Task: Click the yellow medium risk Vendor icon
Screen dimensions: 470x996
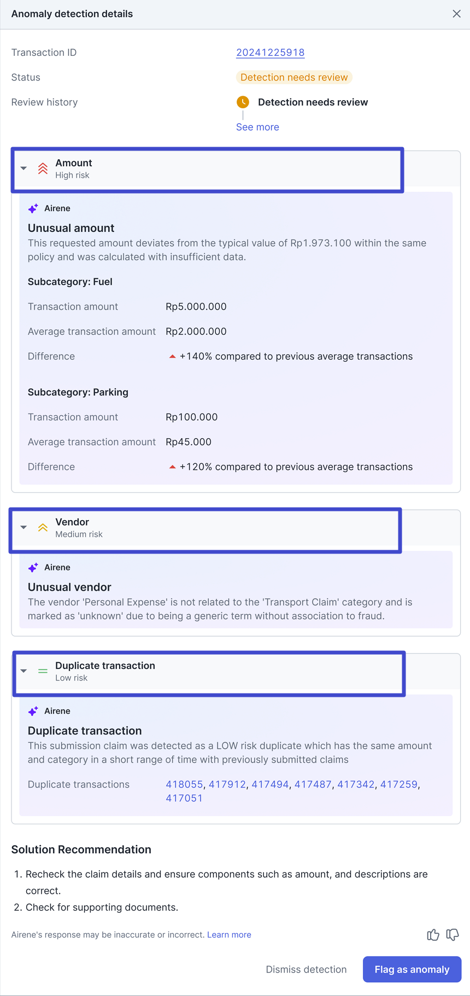Action: tap(43, 528)
